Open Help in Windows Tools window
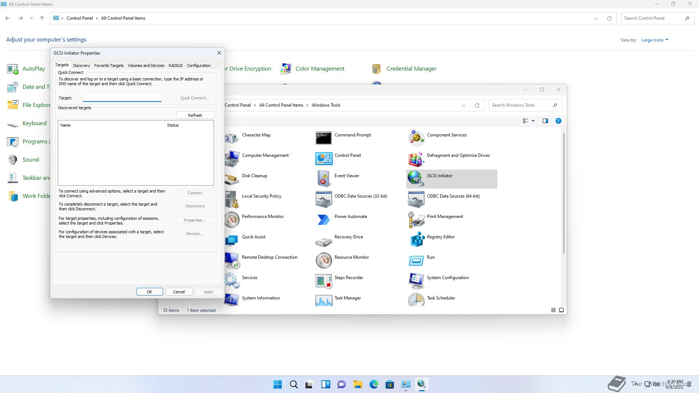699x393 pixels. pyautogui.click(x=558, y=121)
